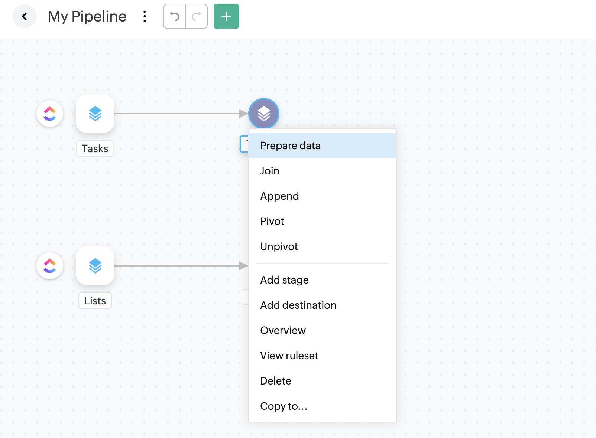This screenshot has width=596, height=438.
Task: Select Join in the context menu
Action: (270, 171)
